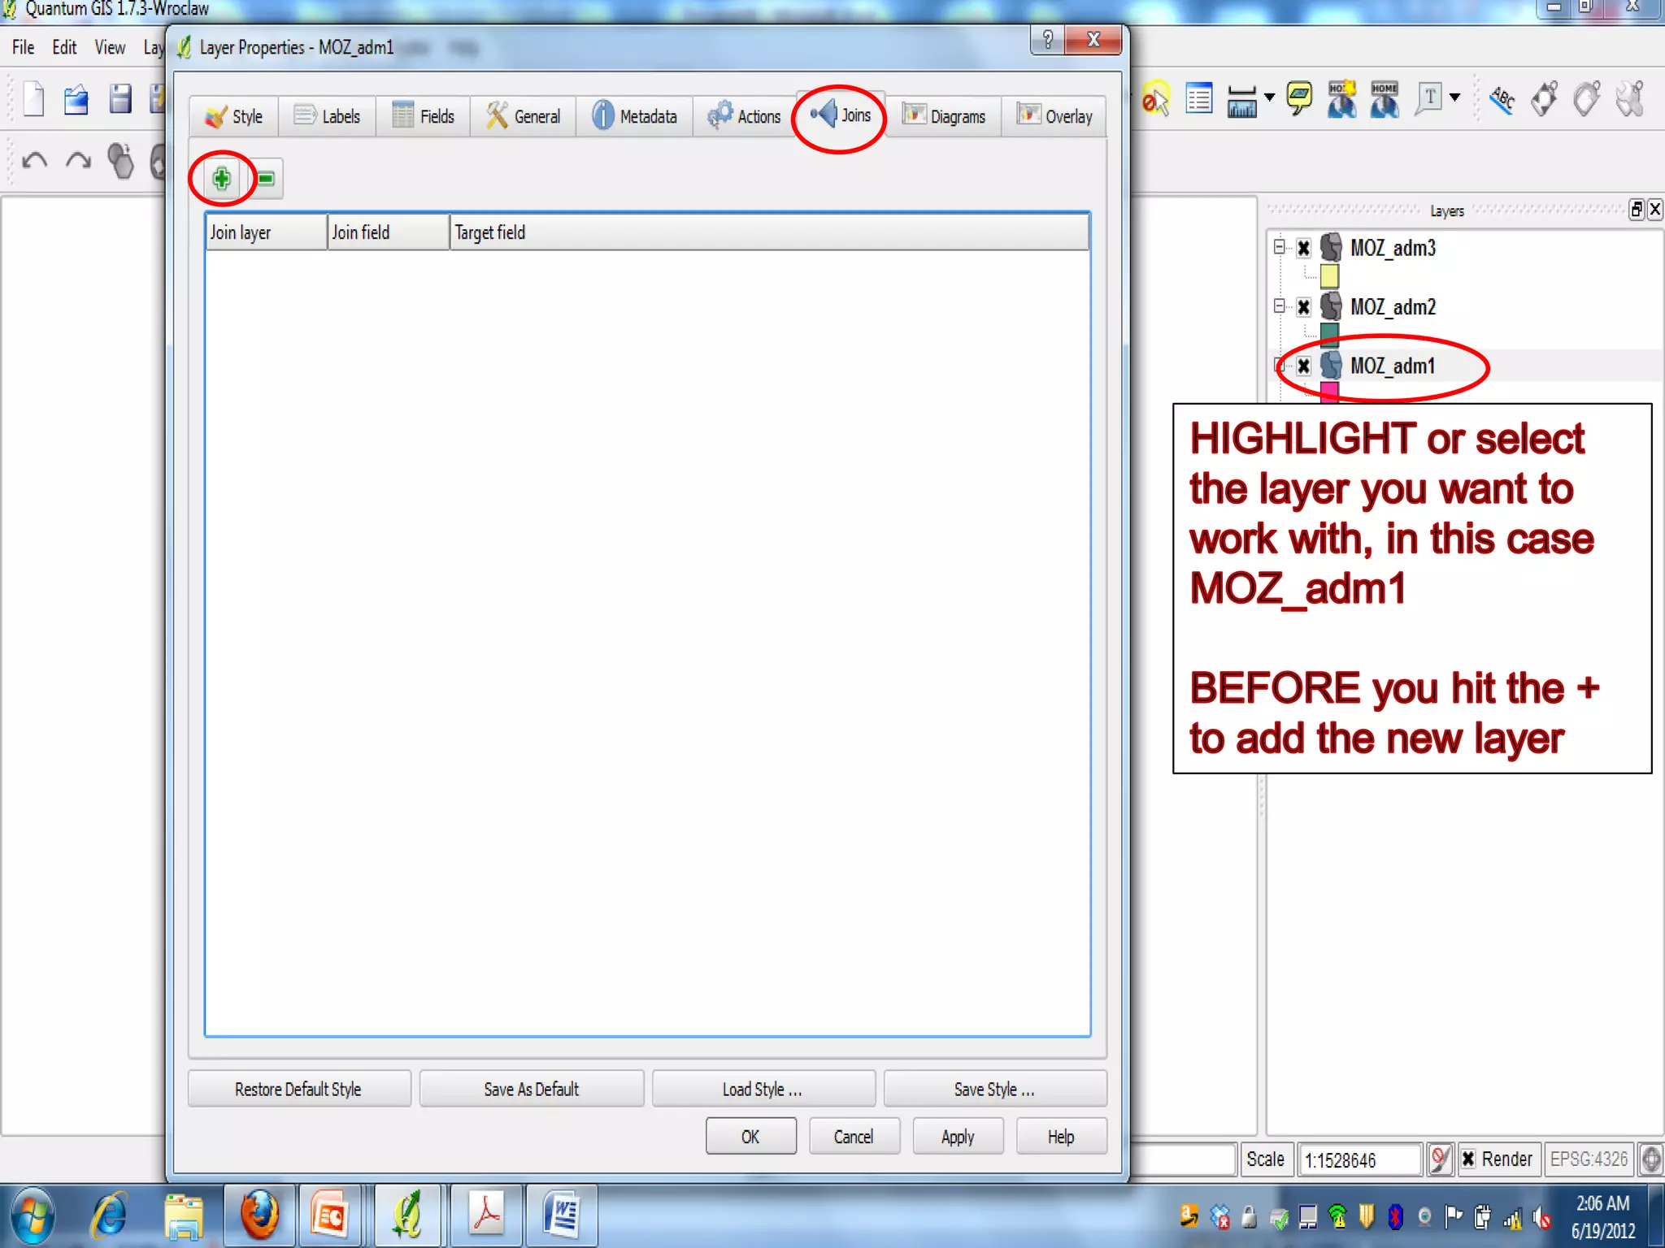Screen dimensions: 1665x1248
Task: Click the undo arrow in toolbar
Action: click(35, 160)
